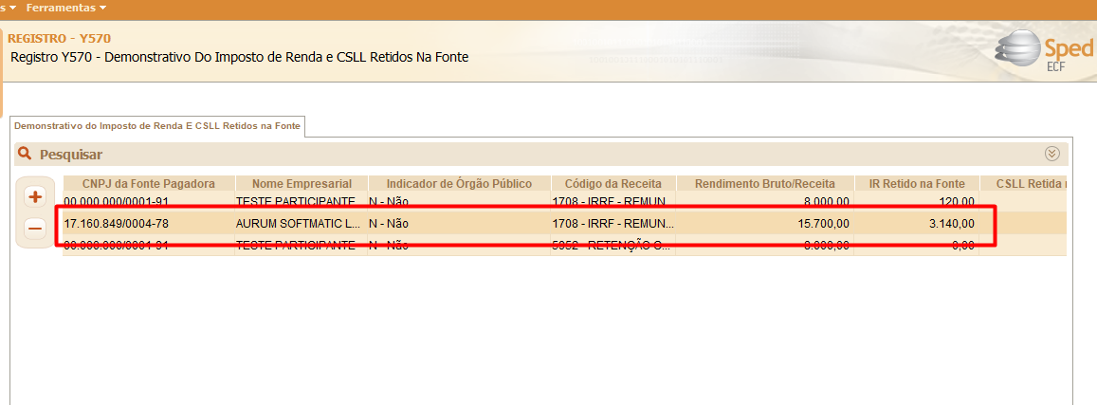Open the Ferramentas menu
1097x405 pixels.
66,8
